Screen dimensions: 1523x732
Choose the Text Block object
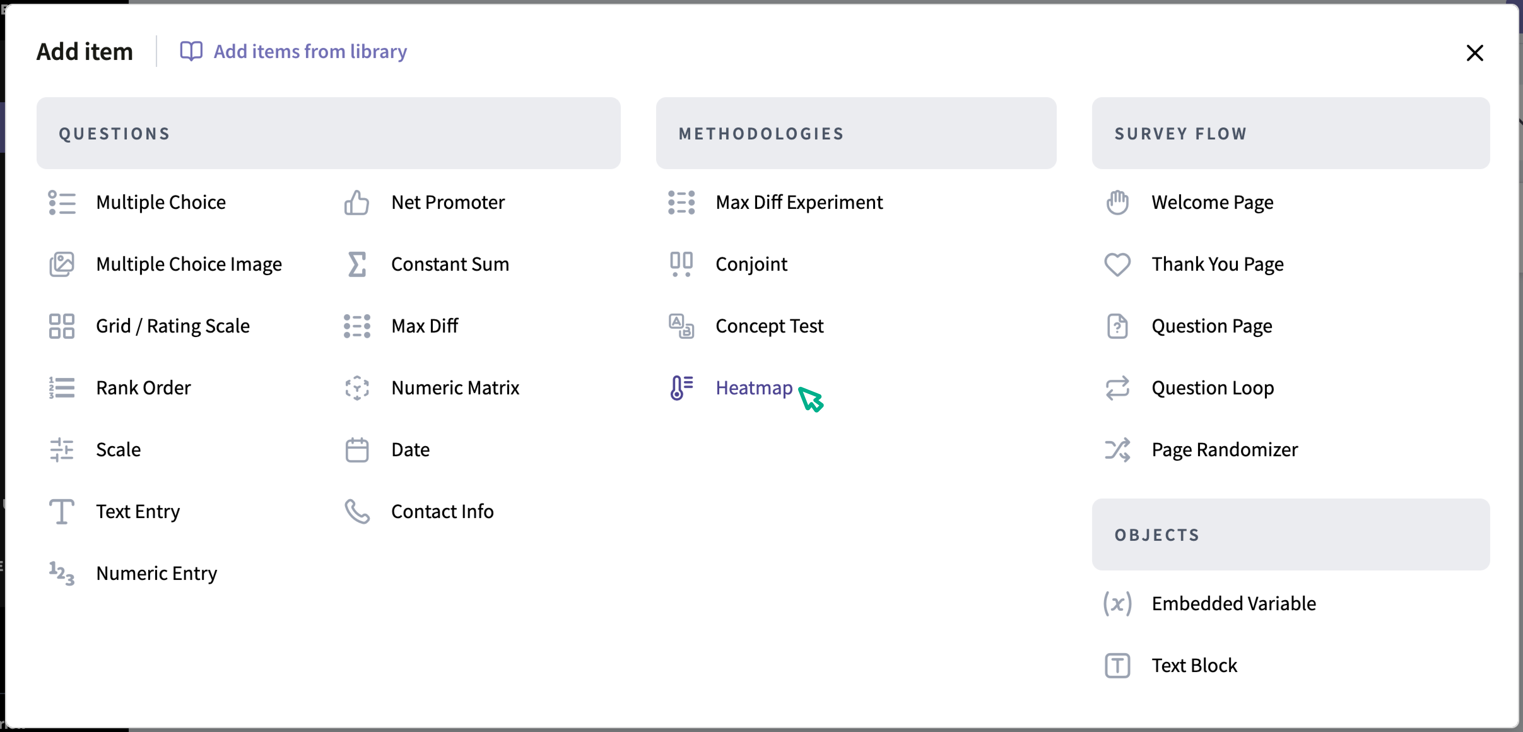click(1194, 666)
